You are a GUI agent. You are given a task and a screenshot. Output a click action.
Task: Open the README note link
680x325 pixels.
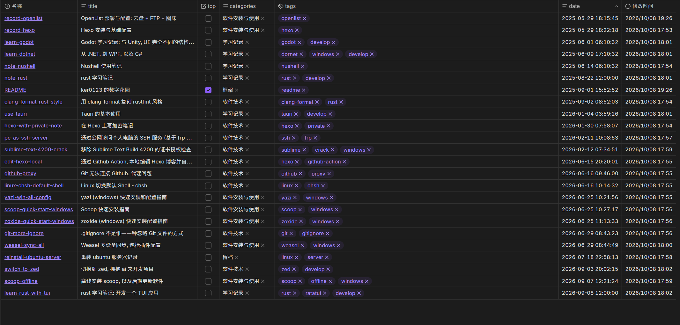(15, 90)
